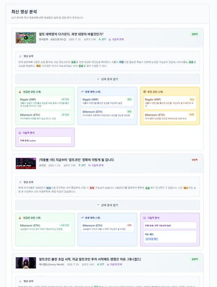The width and height of the screenshot is (217, 287).
Task: Collapse 코인킹 card's 상세 분석 접기 section
Action: pyautogui.click(x=108, y=205)
